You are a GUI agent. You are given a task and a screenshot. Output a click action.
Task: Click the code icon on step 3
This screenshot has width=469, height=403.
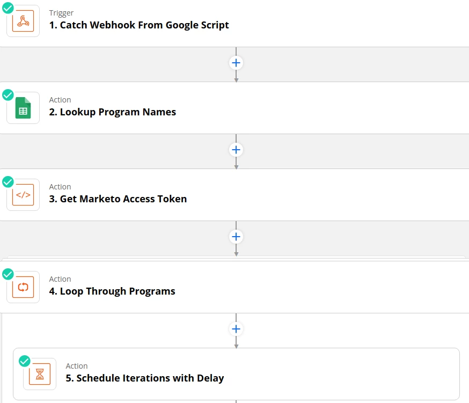pyautogui.click(x=23, y=195)
